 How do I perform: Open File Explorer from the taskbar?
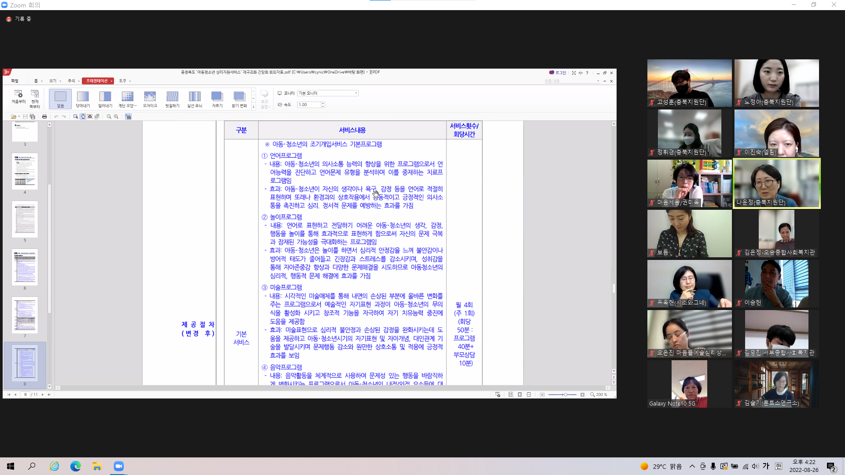(97, 466)
